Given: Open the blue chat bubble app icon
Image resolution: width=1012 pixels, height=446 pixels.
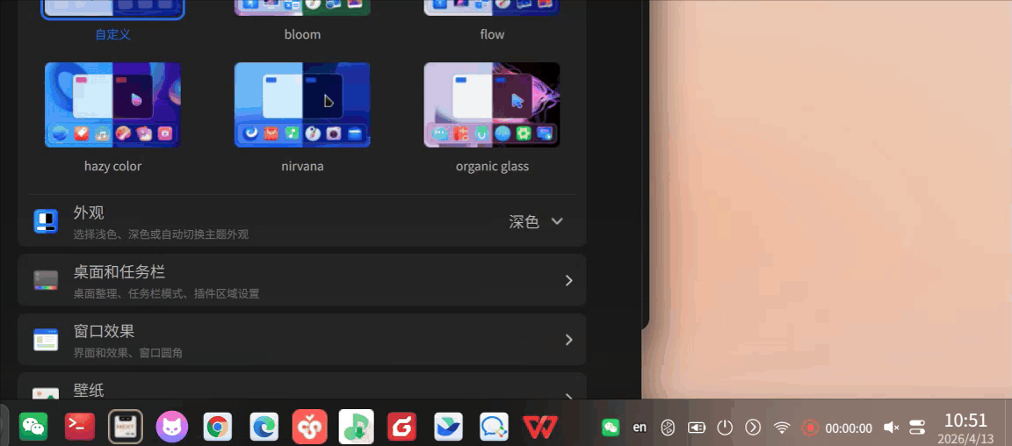Looking at the screenshot, I should point(495,427).
